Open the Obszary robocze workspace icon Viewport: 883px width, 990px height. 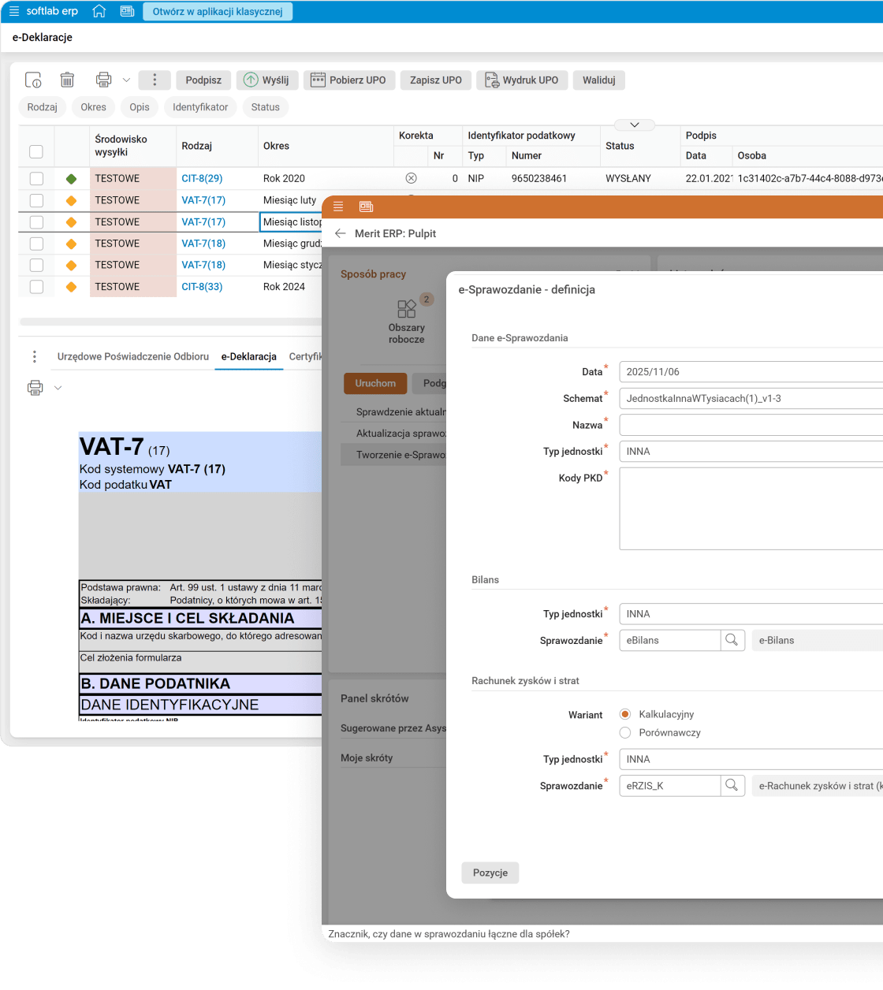coord(407,309)
